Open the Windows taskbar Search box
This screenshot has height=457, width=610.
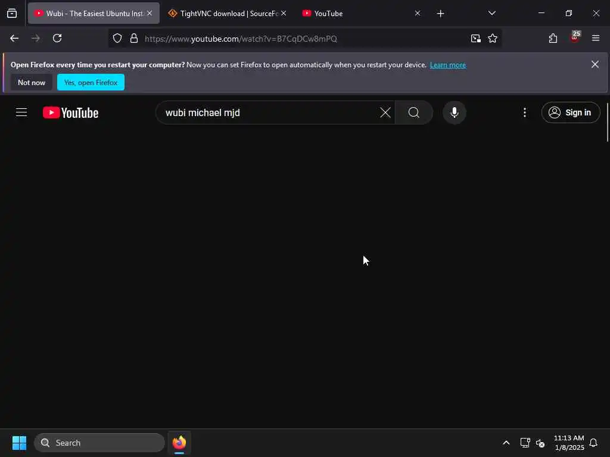99,443
